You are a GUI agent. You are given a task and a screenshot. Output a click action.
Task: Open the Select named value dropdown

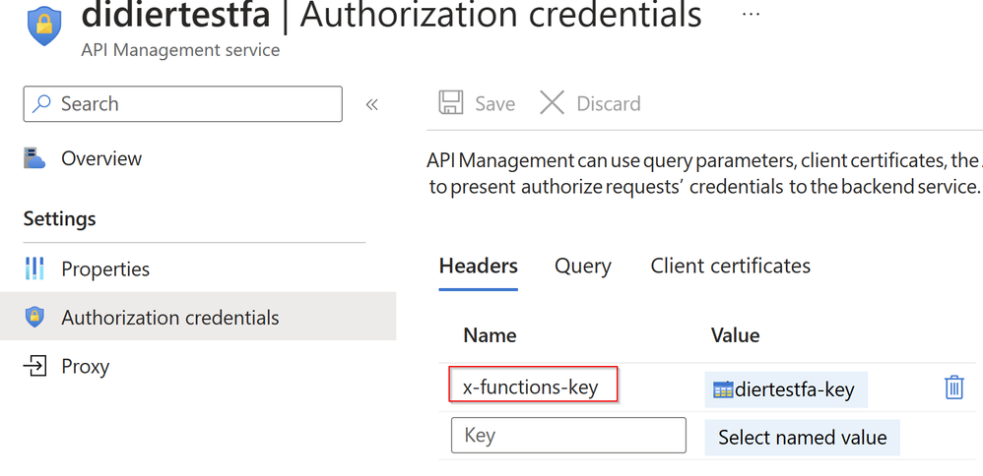[x=802, y=438]
